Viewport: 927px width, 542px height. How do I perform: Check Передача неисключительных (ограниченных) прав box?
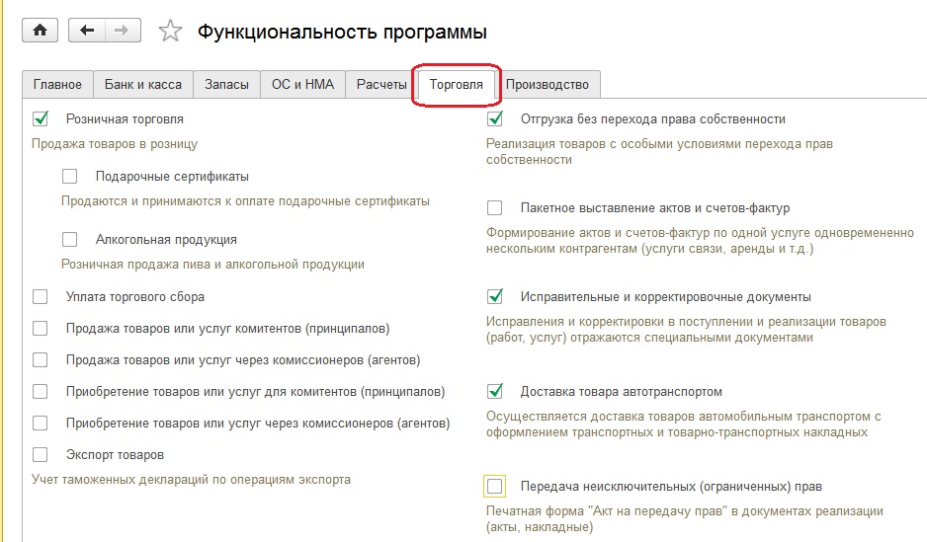[495, 487]
